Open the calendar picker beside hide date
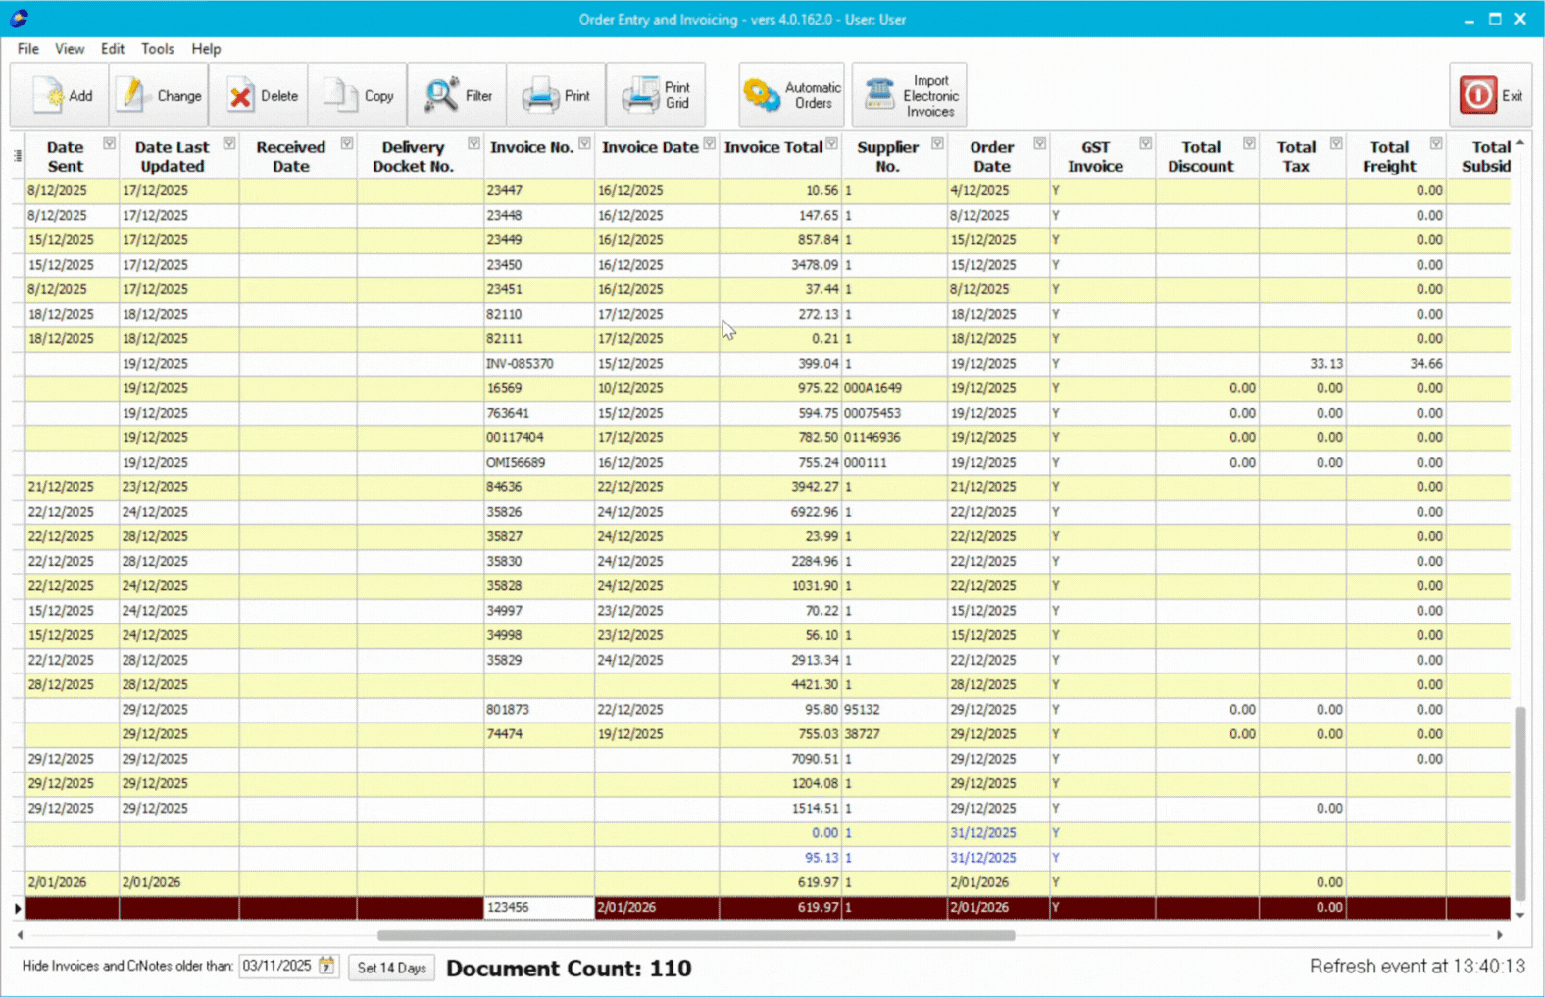The image size is (1545, 997). (x=326, y=967)
